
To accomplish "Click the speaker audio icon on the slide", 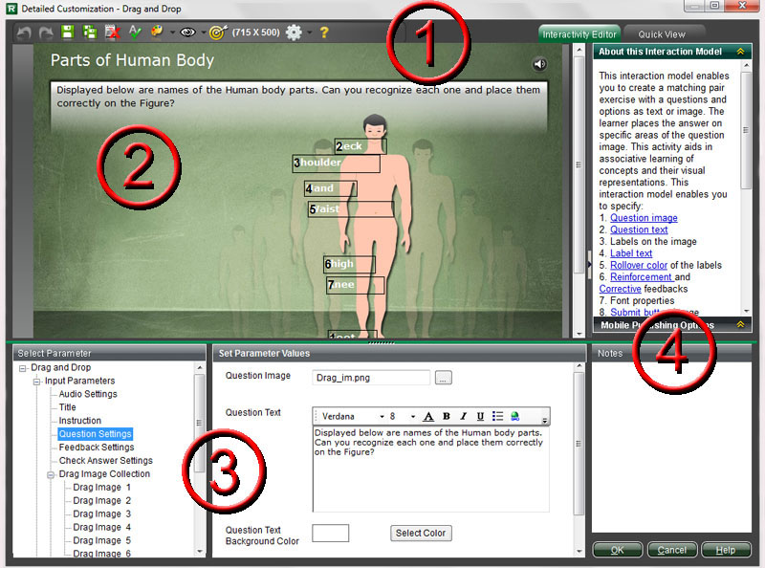I will 539,64.
